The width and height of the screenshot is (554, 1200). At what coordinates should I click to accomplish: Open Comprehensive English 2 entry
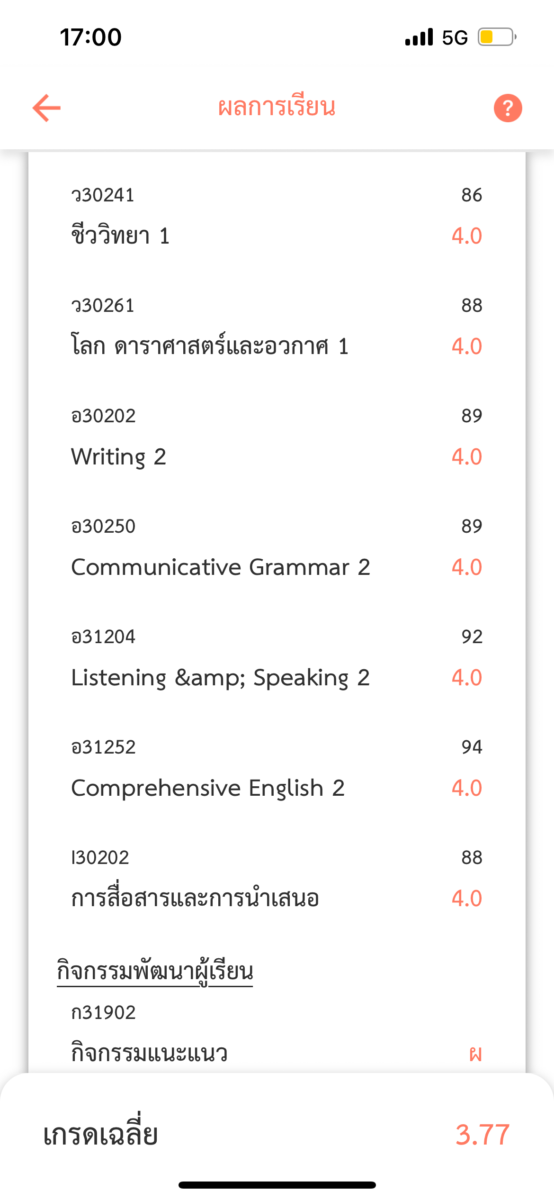click(x=277, y=768)
